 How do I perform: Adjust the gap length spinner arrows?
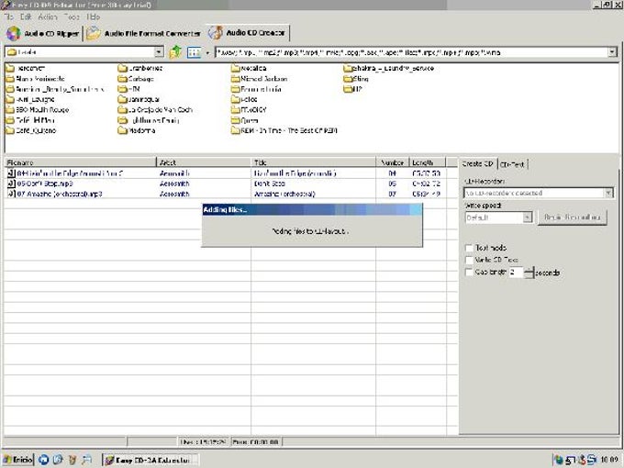(x=529, y=273)
